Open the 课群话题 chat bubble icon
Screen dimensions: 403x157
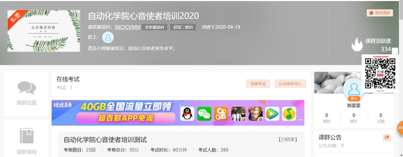click(x=26, y=88)
